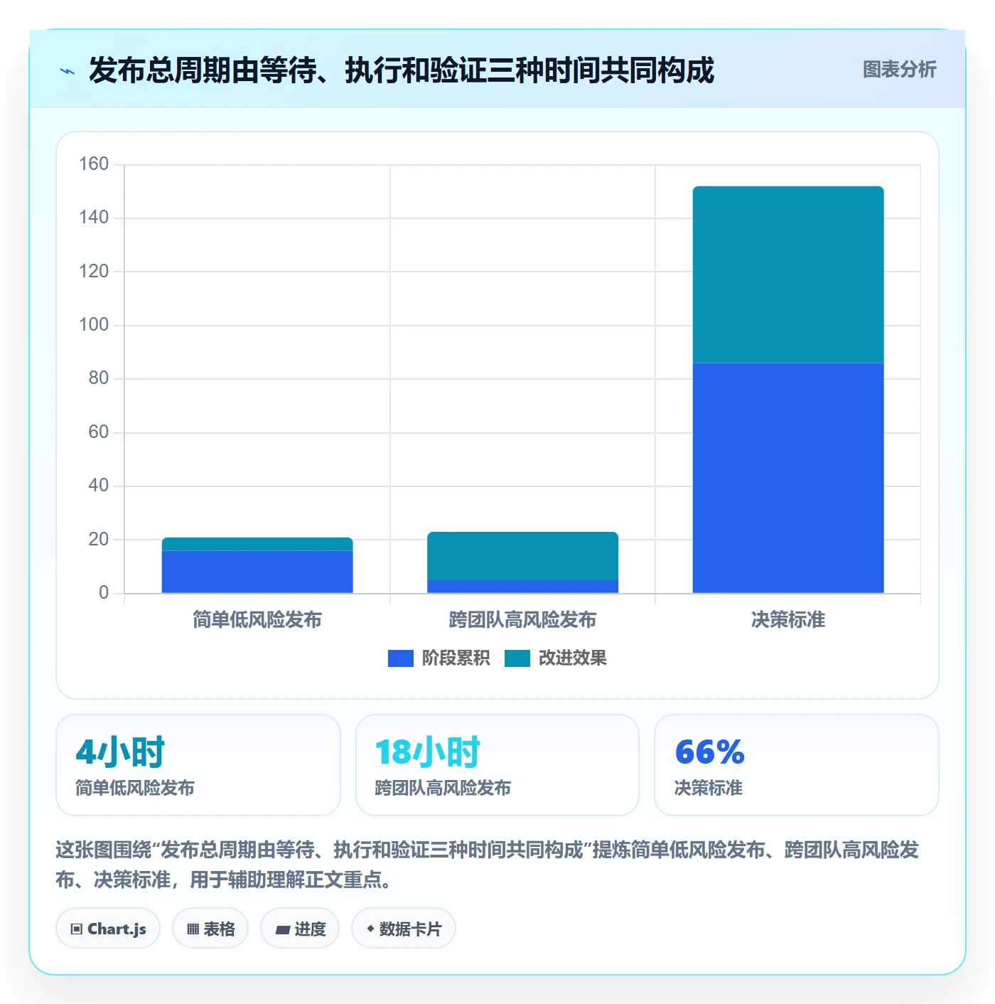Image resolution: width=995 pixels, height=1004 pixels.
Task: Click the x-axis label 跨团队高风险发布
Action: coord(522,620)
